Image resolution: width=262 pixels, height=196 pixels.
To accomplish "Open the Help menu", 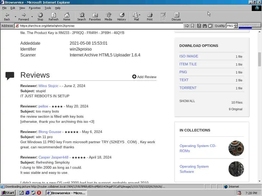I will pos(58,8).
